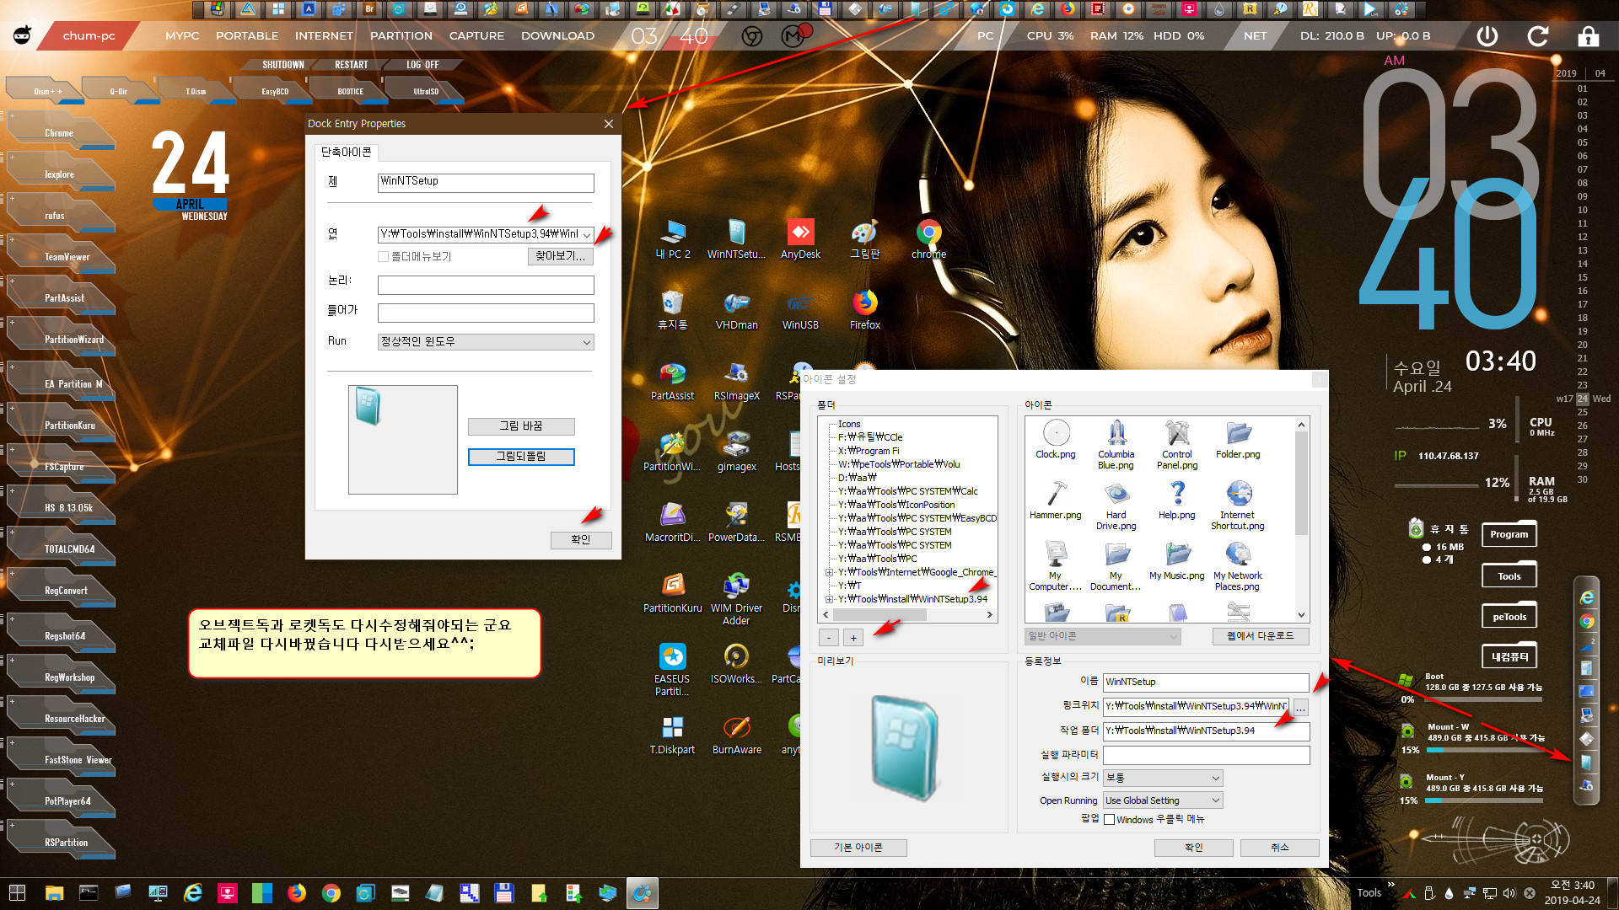Click 확인 in Dock Entry Properties
Viewport: 1619px width, 910px height.
581,539
